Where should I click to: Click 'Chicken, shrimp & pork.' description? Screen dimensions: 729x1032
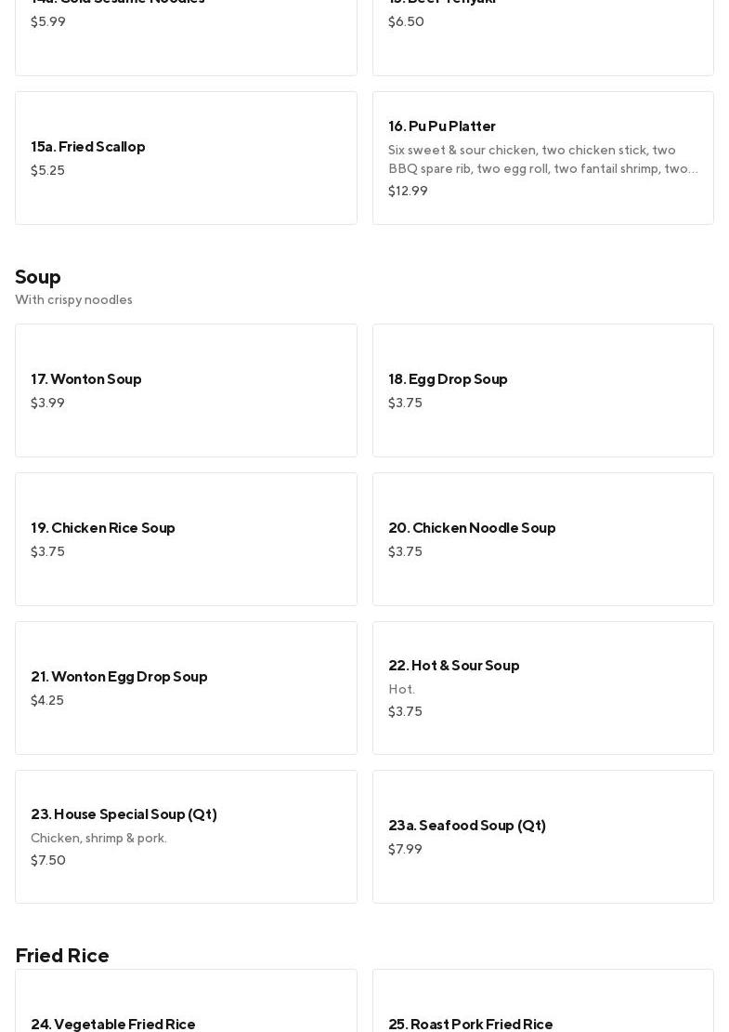pos(98,838)
